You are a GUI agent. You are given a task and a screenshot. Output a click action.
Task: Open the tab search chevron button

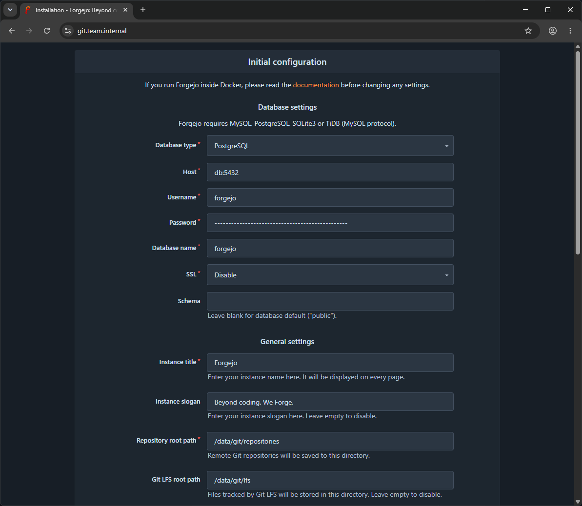pos(10,10)
